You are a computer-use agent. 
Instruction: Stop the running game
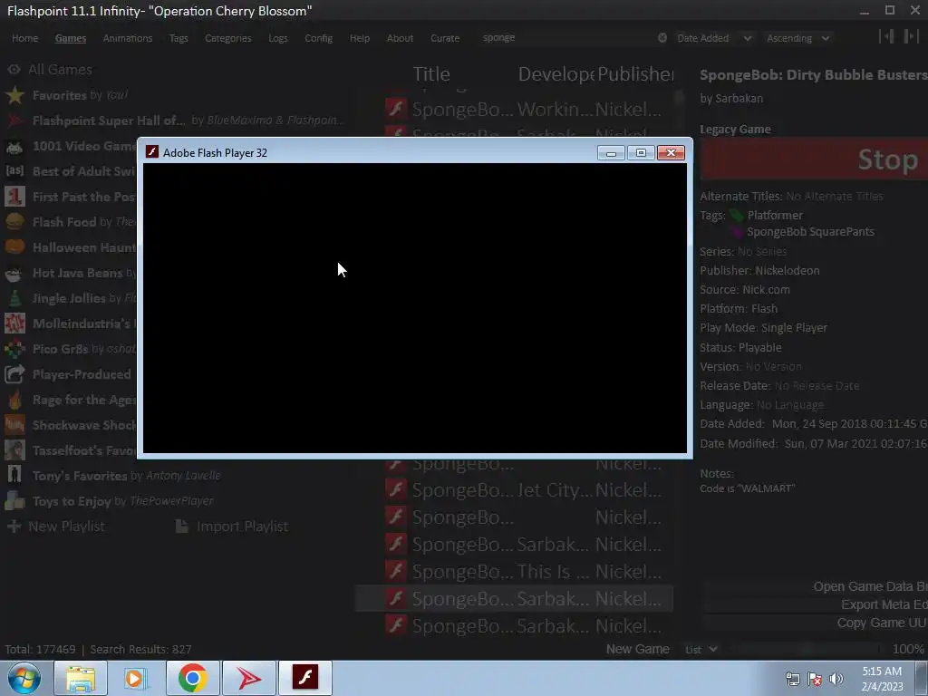pos(814,159)
